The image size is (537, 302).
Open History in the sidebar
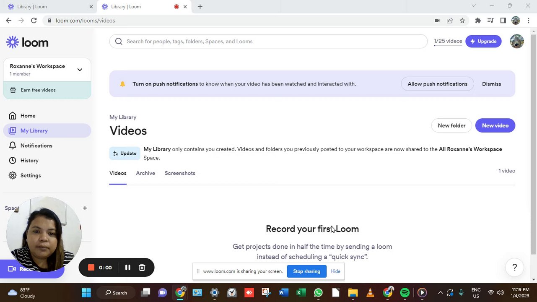[29, 161]
